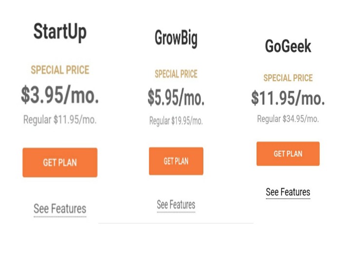Click the Regular $11.95/mo. StartUp text

pyautogui.click(x=60, y=120)
